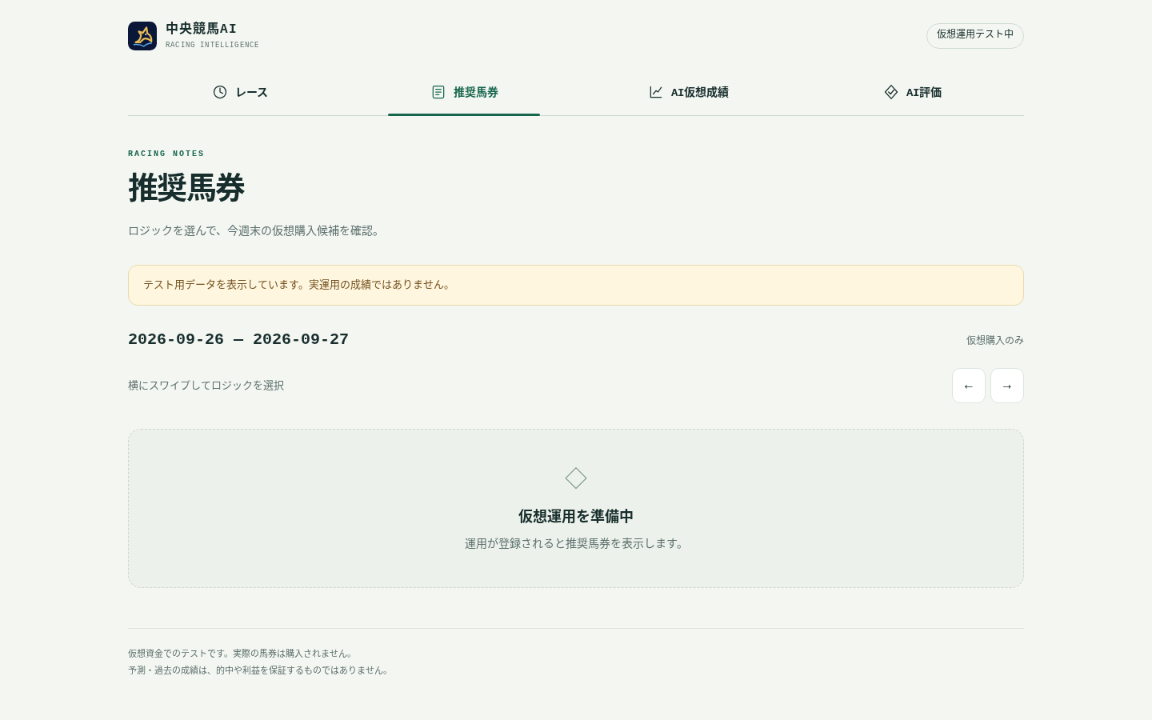Click the 仮想運用を準備中 heading
This screenshot has height=720, width=1152.
576,516
